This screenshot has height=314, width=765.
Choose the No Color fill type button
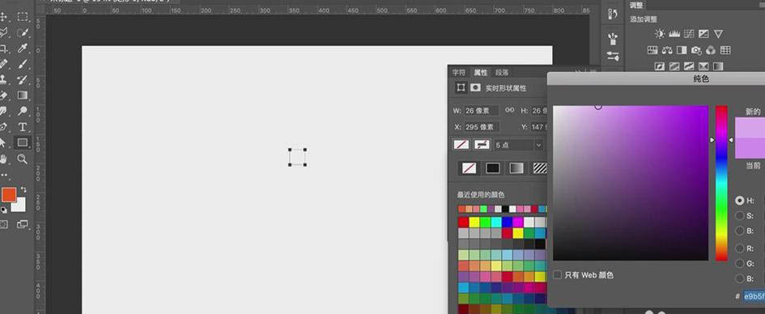tap(469, 168)
